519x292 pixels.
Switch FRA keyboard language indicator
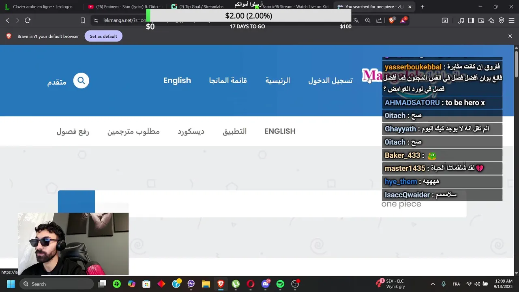tap(456, 284)
